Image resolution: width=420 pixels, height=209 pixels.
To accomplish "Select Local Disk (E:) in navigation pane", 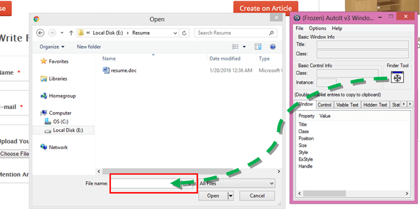I will tap(68, 130).
